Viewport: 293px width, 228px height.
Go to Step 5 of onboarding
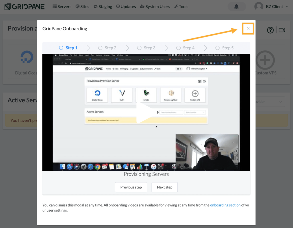click(x=225, y=48)
